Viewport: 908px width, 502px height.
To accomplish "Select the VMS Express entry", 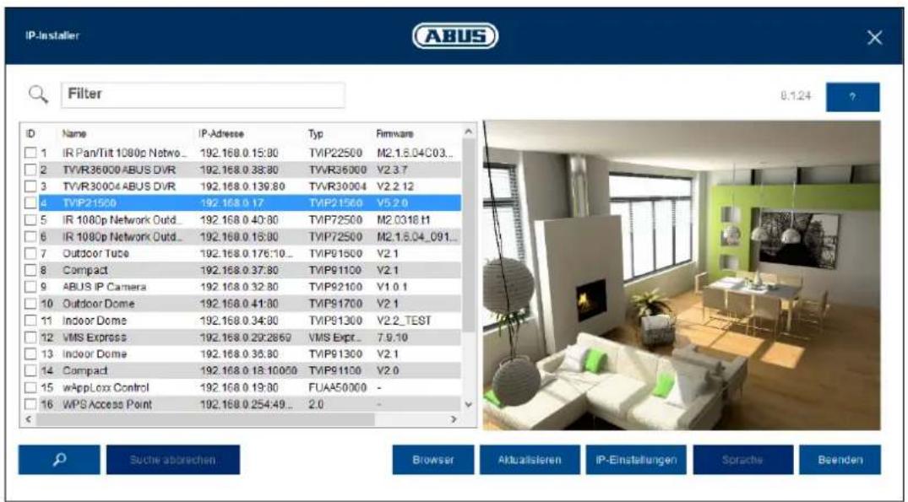I will (x=243, y=337).
